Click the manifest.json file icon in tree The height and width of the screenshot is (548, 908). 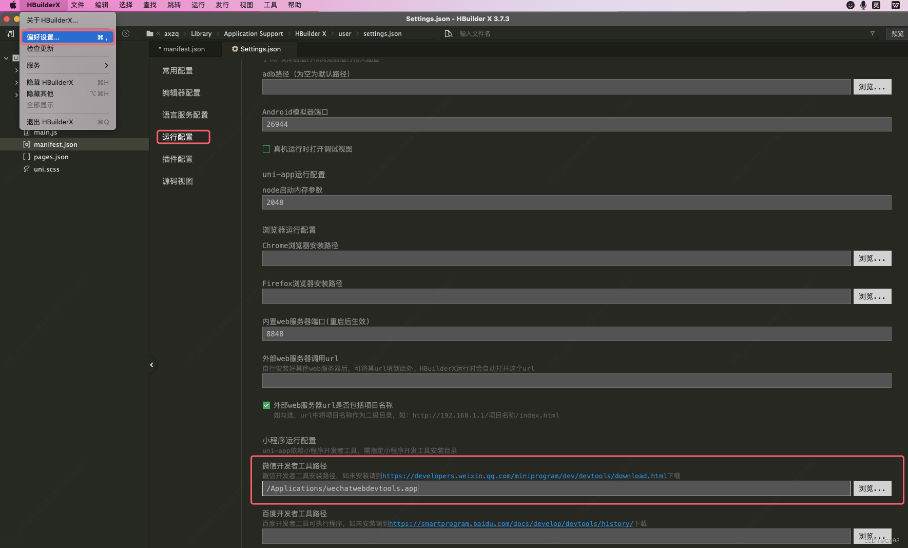pyautogui.click(x=27, y=145)
